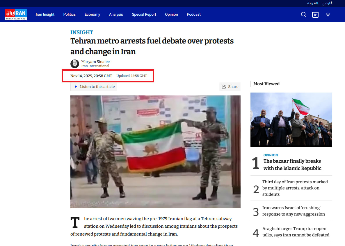Click the live video player icon
345x246 pixels.
click(315, 15)
